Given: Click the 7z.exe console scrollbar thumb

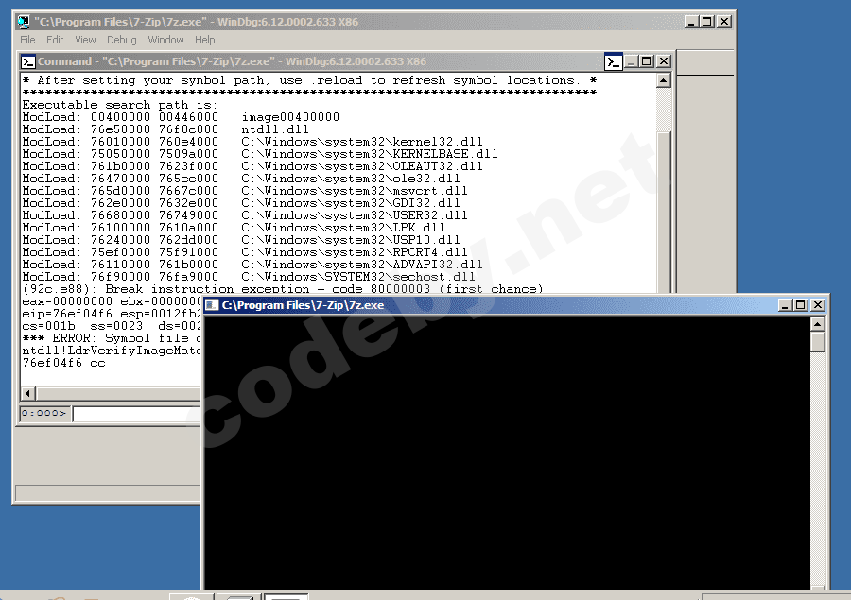Looking at the screenshot, I should [x=817, y=342].
